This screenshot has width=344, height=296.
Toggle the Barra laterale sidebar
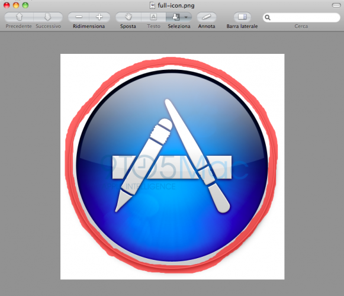pos(242,17)
